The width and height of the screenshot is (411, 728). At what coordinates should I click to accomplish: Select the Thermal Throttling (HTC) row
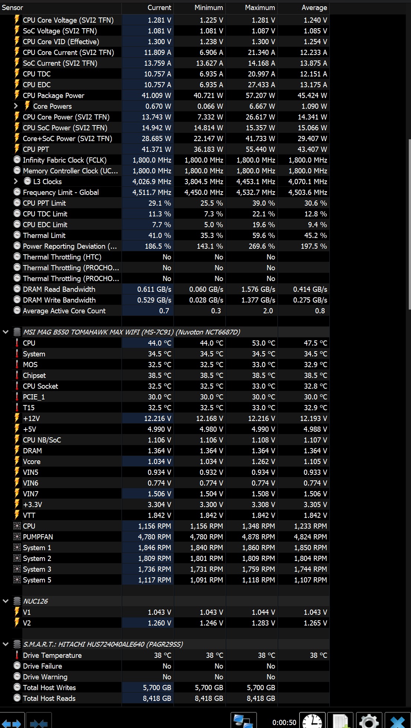click(164, 257)
